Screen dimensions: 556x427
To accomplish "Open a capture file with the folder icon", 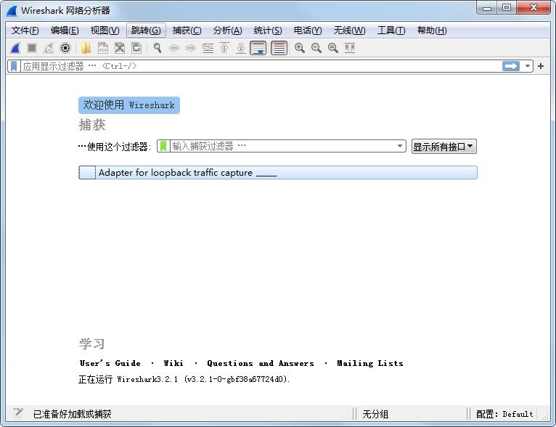I will click(x=86, y=48).
